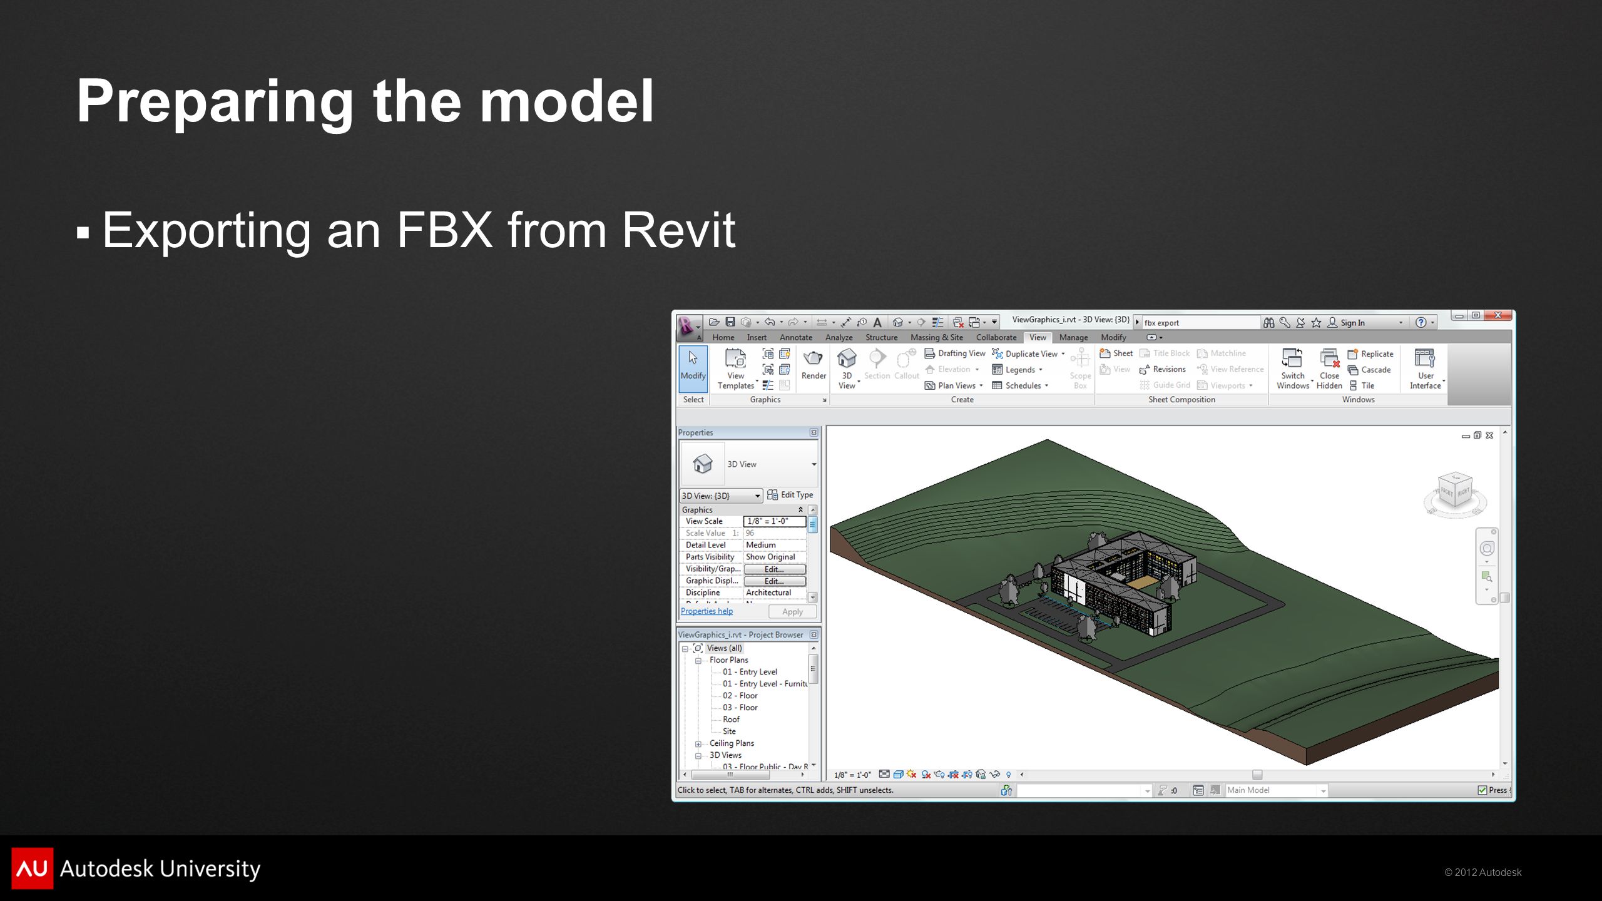
Task: Click the Detail Level icon in the view control bar
Action: pyautogui.click(x=884, y=775)
